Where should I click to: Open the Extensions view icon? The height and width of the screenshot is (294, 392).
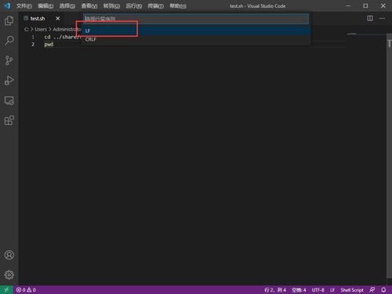[9, 121]
